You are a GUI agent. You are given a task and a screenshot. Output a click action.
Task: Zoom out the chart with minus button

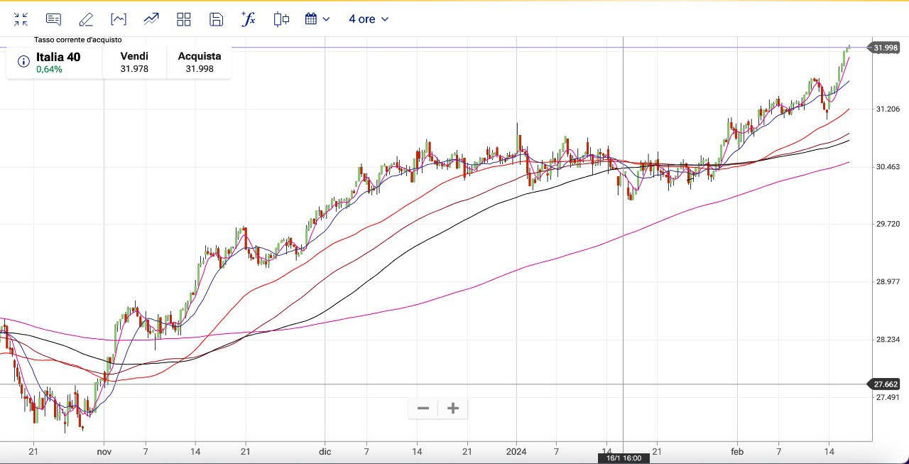(423, 408)
